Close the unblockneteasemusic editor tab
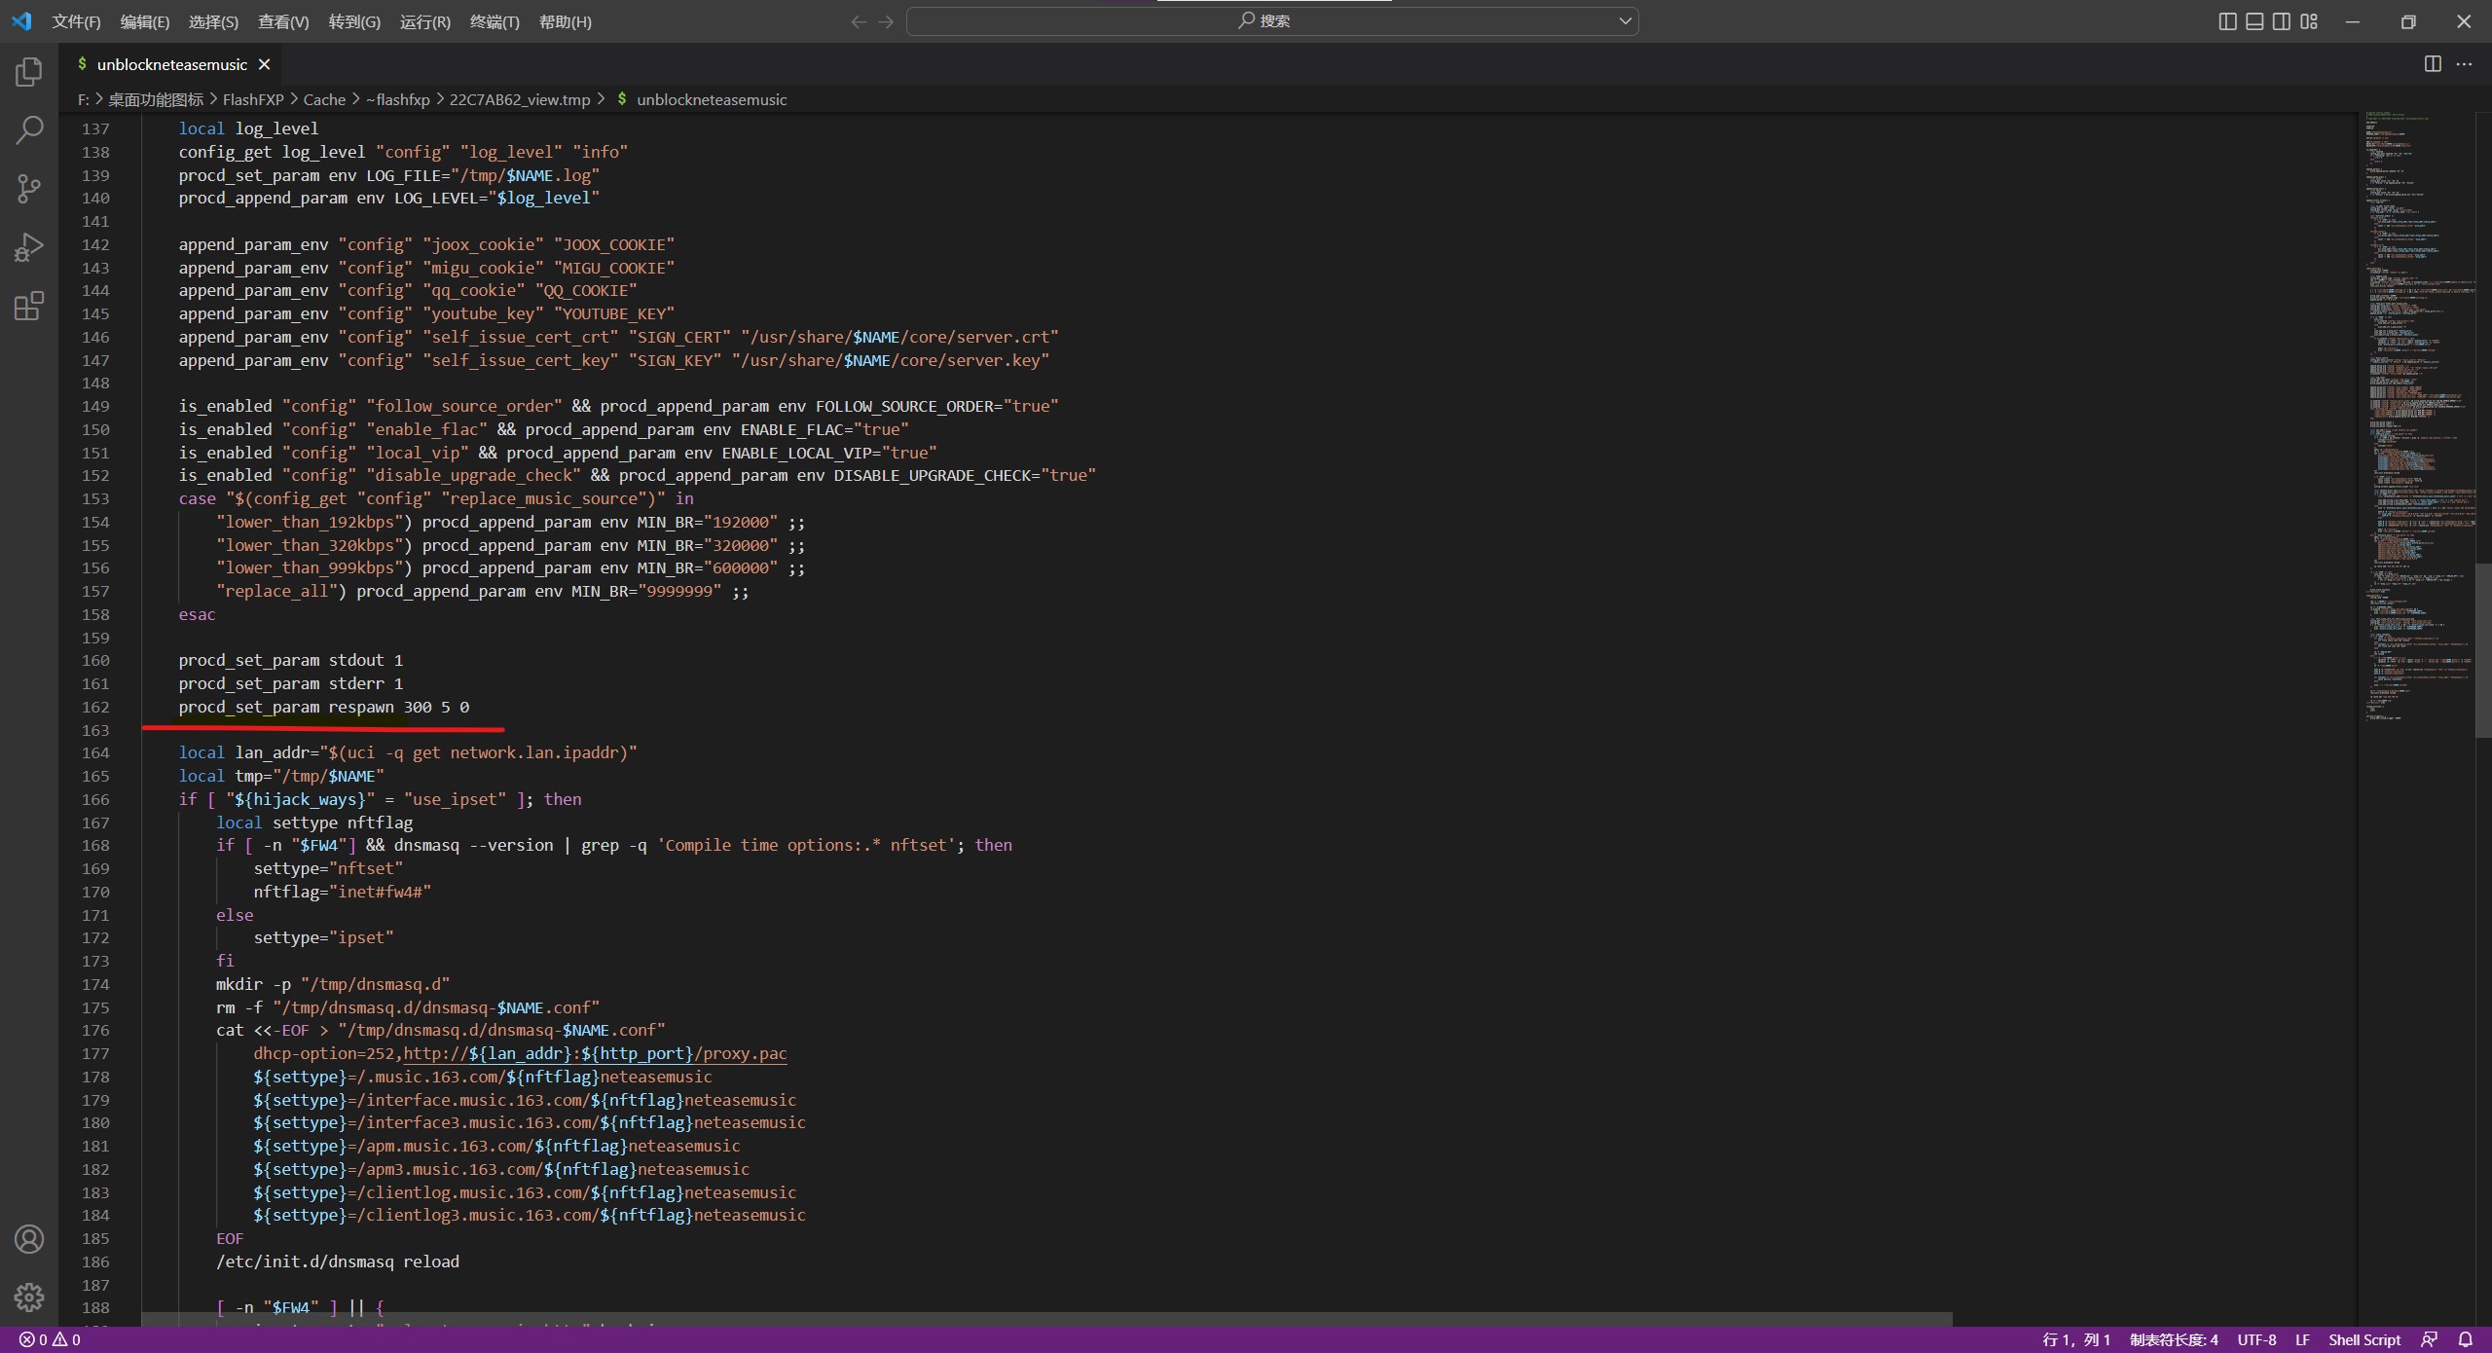The image size is (2492, 1353). click(264, 64)
